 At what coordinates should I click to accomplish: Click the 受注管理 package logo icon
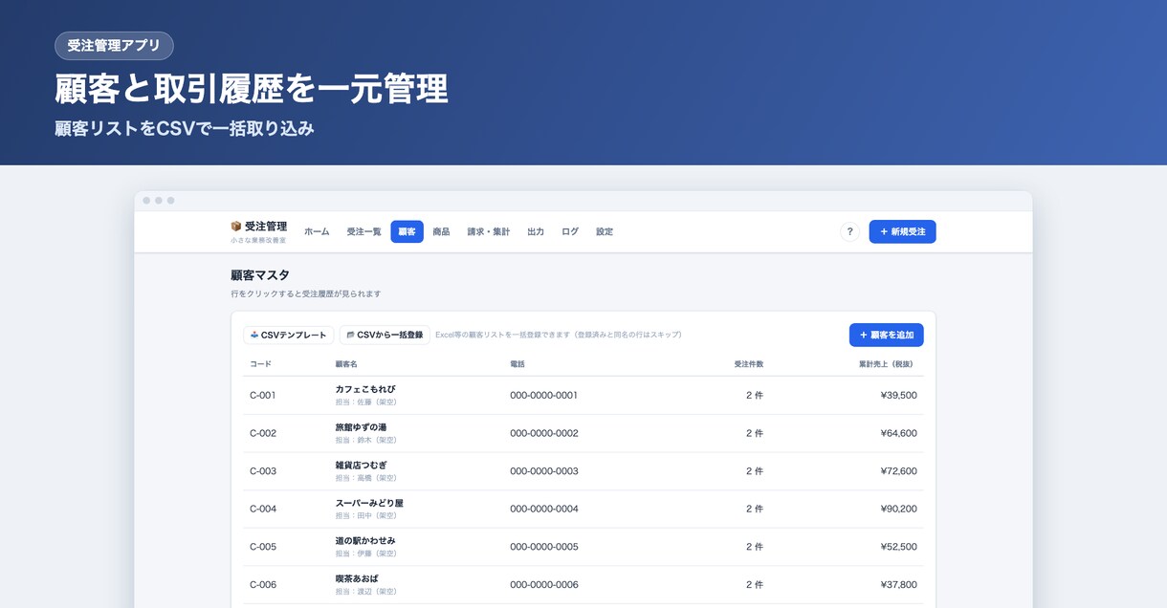(236, 227)
